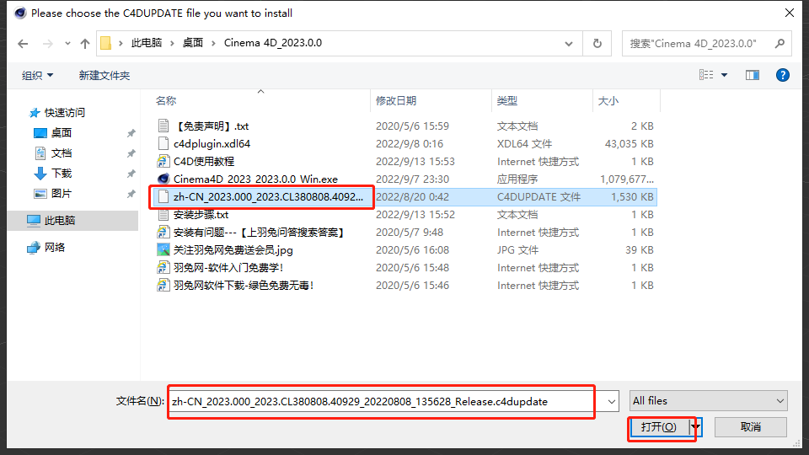Open help with the question mark icon
809x455 pixels.
[x=782, y=75]
